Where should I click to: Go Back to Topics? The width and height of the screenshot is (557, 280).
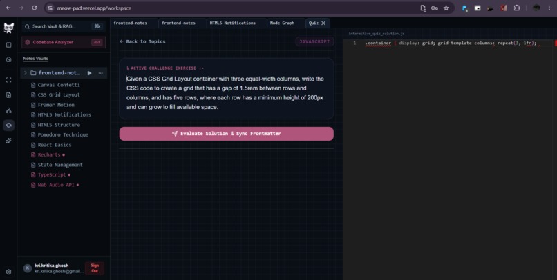coord(142,41)
